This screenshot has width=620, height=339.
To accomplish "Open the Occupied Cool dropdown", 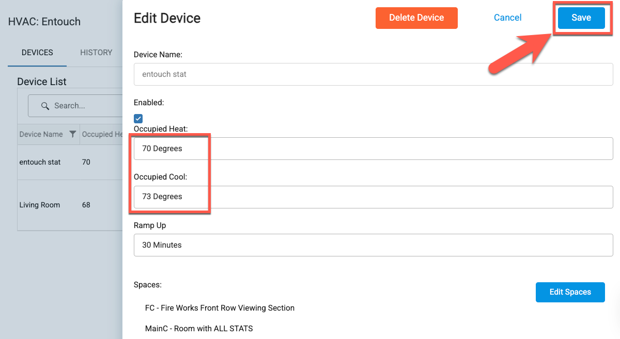I will point(373,197).
